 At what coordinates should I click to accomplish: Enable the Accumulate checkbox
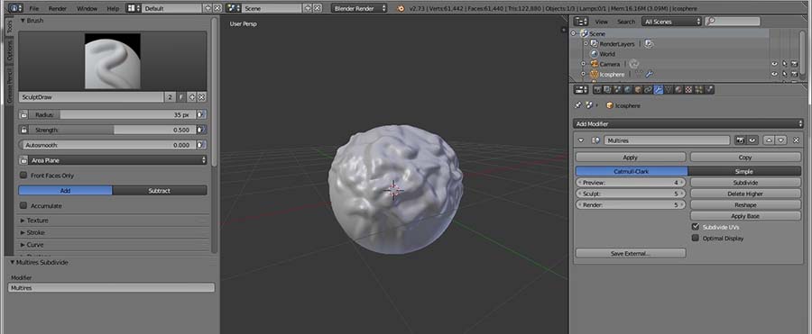tap(23, 206)
